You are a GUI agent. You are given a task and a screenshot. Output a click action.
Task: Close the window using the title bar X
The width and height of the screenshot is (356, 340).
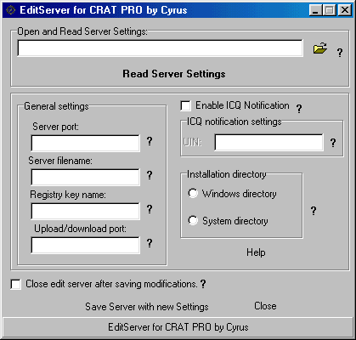[x=345, y=10]
